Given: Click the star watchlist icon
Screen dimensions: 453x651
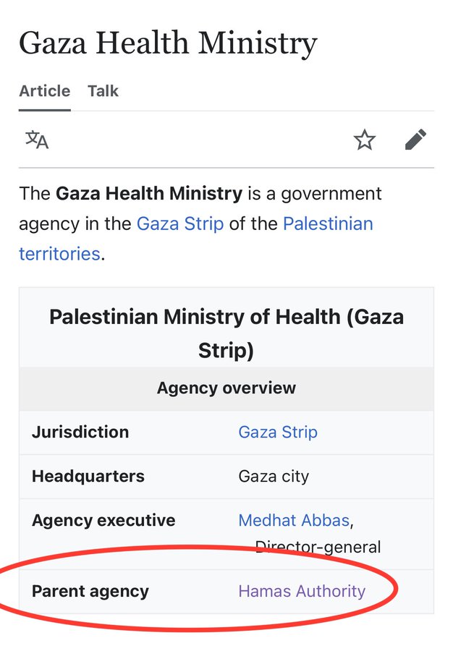Looking at the screenshot, I should (x=365, y=140).
